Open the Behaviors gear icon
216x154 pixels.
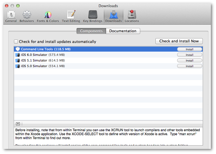[27, 14]
